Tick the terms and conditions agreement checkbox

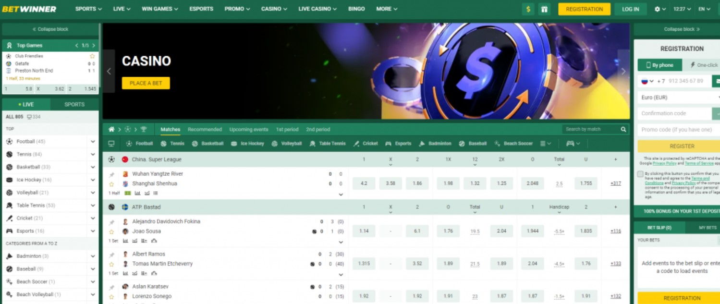point(640,174)
